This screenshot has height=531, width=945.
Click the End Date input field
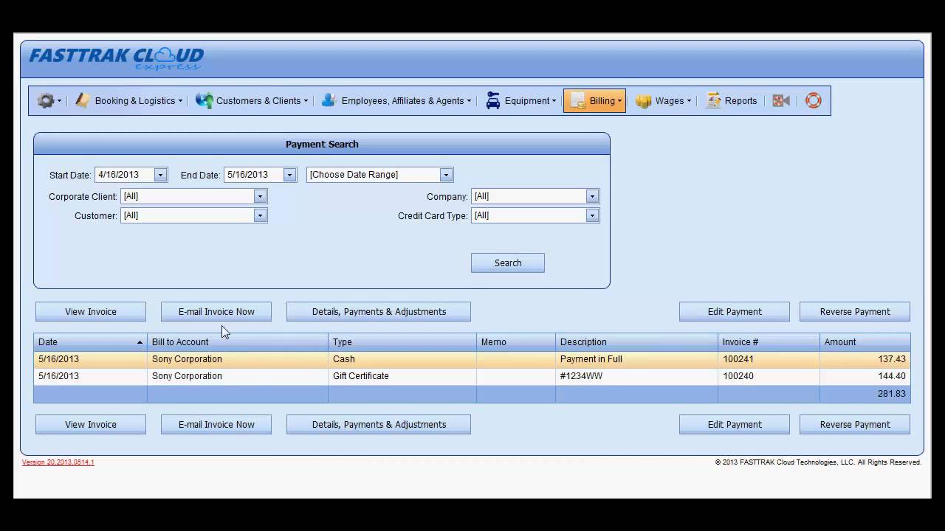[x=253, y=175]
